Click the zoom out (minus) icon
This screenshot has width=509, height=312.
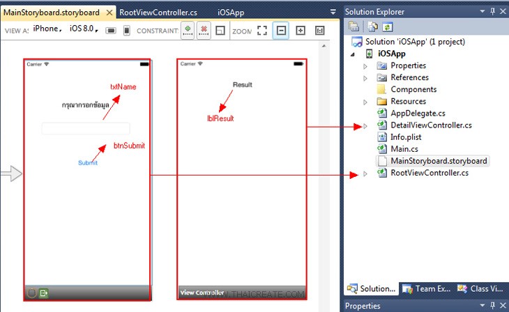(x=281, y=31)
